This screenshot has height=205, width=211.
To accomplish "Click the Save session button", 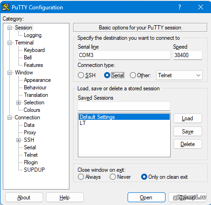I will coord(188,132).
